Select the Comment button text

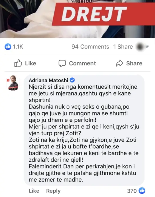click(x=82, y=63)
